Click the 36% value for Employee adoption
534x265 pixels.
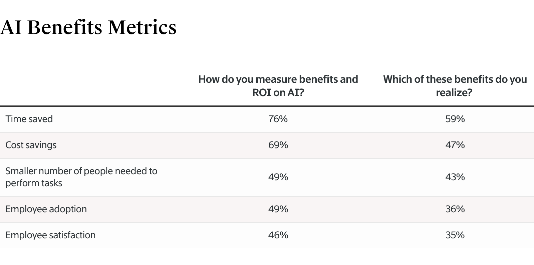point(455,209)
